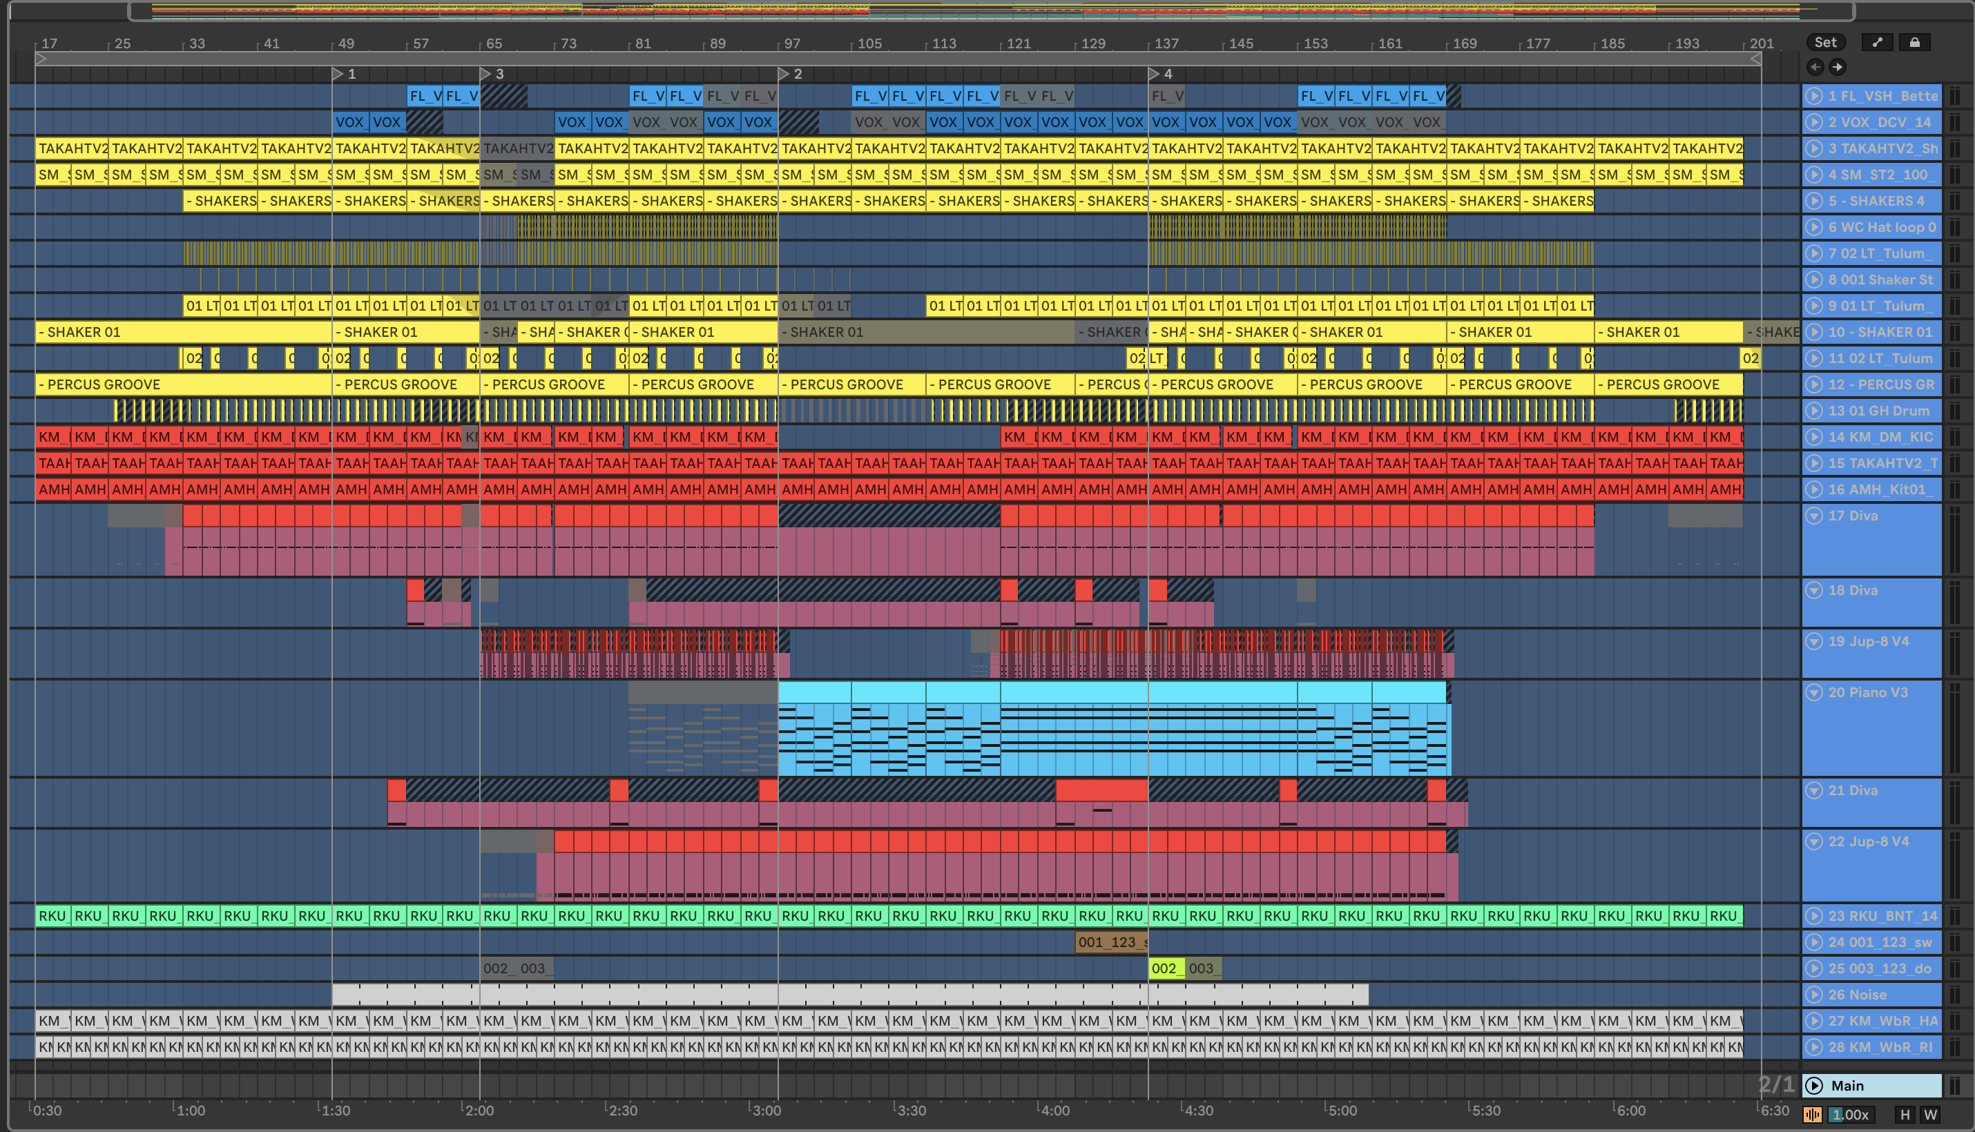This screenshot has width=1975, height=1132.
Task: Select the 001_123 clip on track 24
Action: (1112, 942)
